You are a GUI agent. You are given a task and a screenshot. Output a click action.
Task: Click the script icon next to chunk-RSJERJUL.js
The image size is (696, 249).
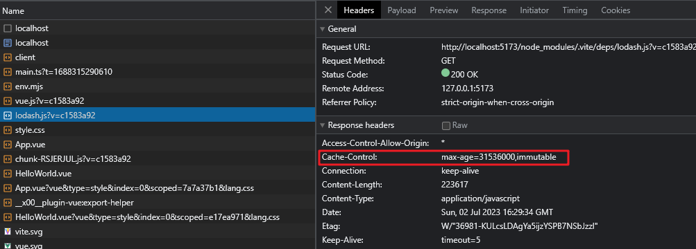point(8,159)
